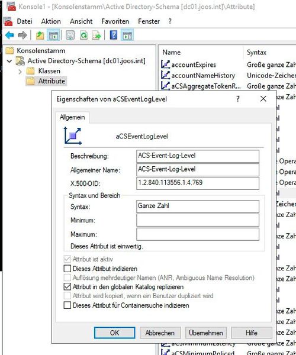
Task: Click the Konsolenstamm folder icon
Action: click(9, 50)
